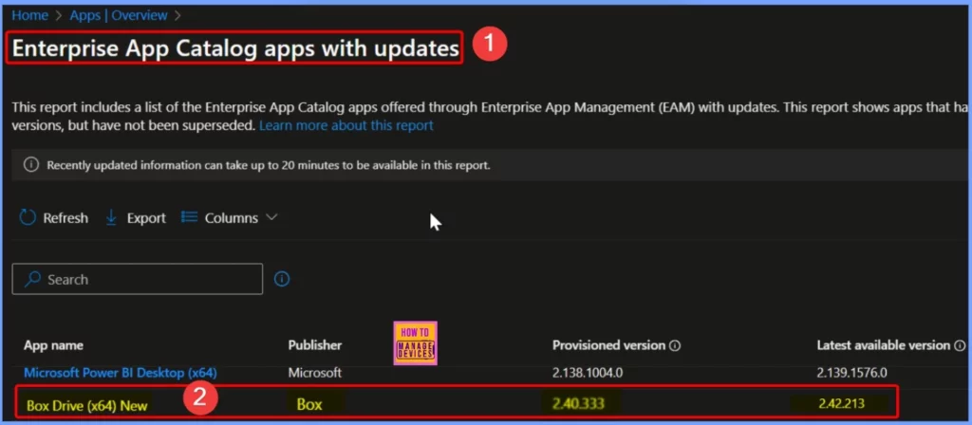Select Microsoft publisher cell
972x425 pixels.
[315, 373]
